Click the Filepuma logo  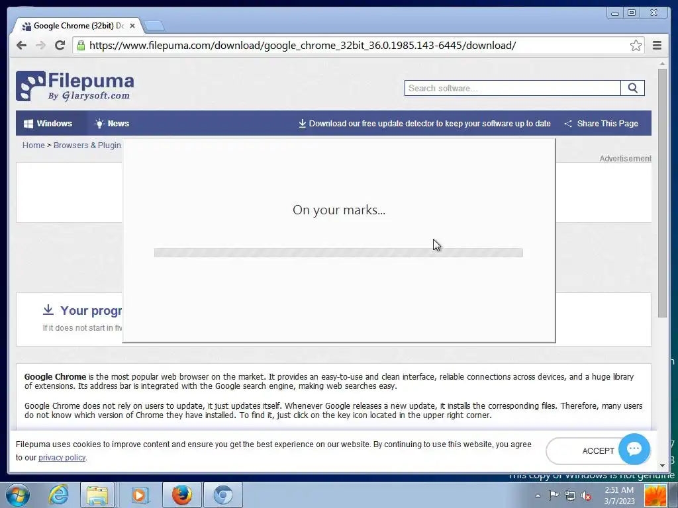(75, 86)
